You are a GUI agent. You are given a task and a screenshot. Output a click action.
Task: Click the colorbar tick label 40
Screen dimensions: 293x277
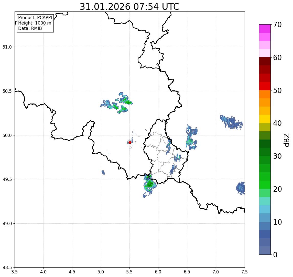[x=277, y=123]
